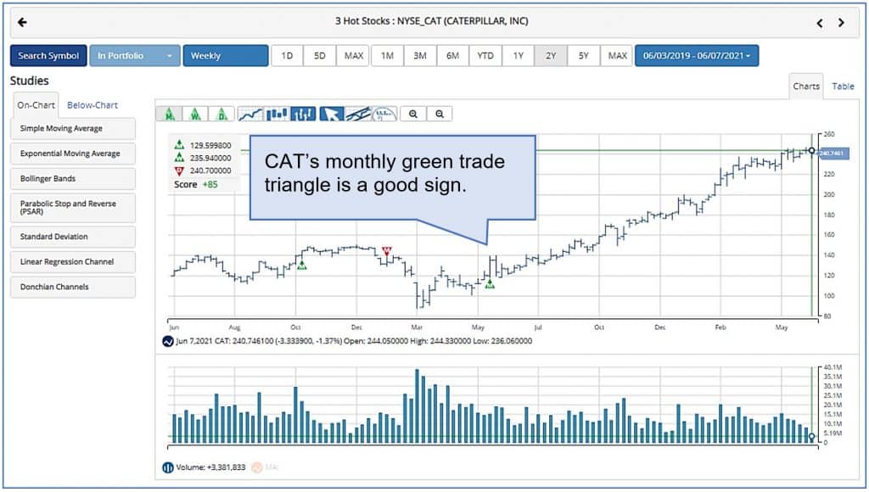Select the MAX range next to 5Y
Image resolution: width=869 pixels, height=492 pixels.
pos(617,56)
